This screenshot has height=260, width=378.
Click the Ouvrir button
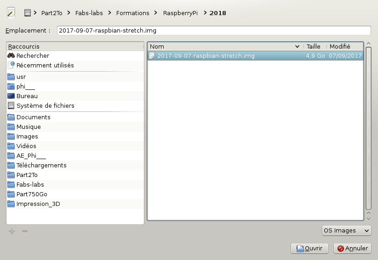tap(309, 248)
